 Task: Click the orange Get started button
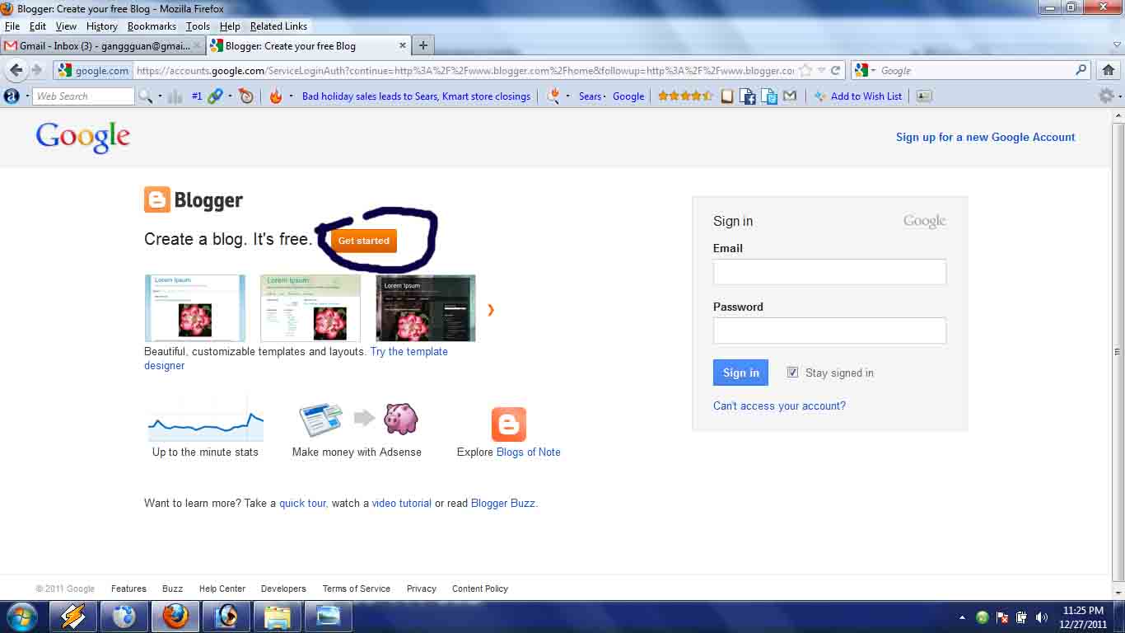(x=363, y=241)
